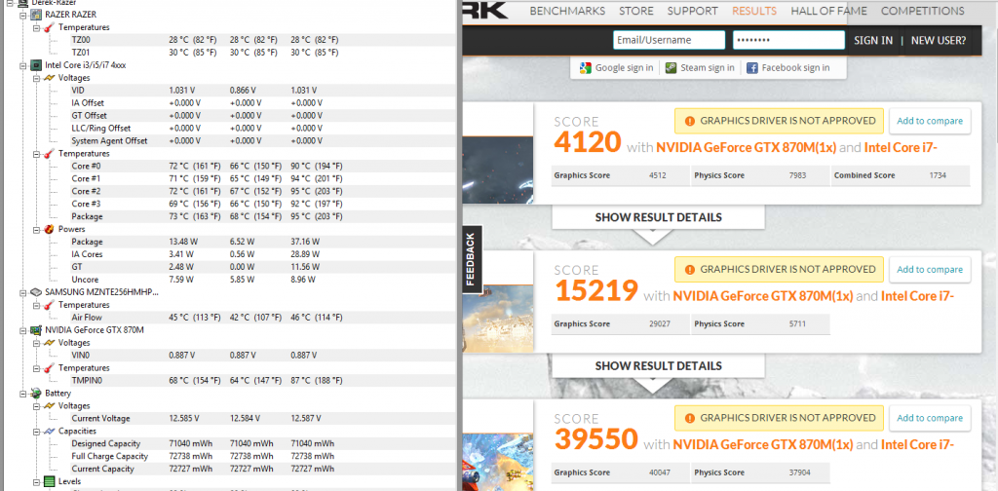Click the Capacities icon under Battery
This screenshot has height=491, width=998.
[50, 431]
